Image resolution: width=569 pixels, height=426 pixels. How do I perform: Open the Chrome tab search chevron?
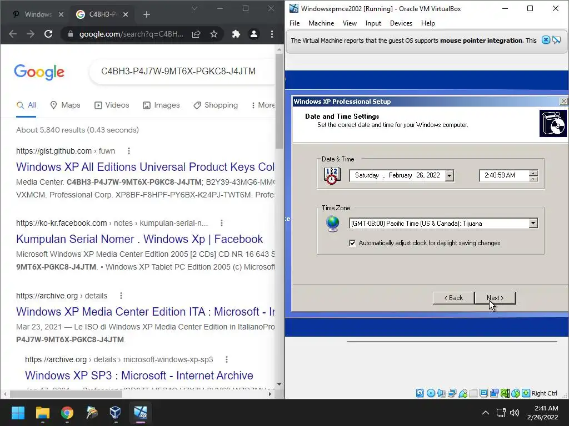coord(194,8)
